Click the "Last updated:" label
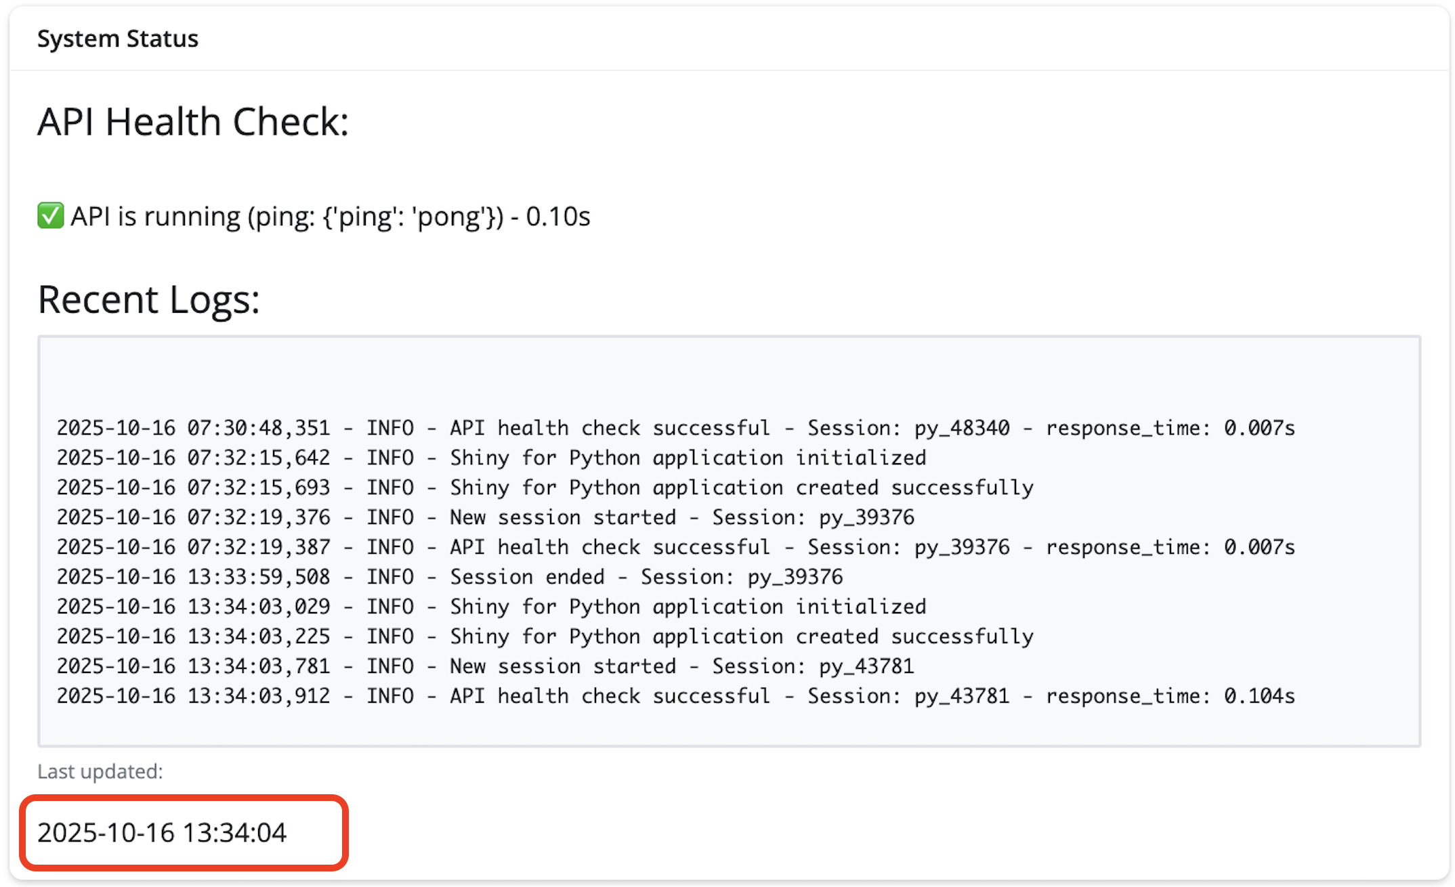This screenshot has width=1455, height=887. click(100, 772)
